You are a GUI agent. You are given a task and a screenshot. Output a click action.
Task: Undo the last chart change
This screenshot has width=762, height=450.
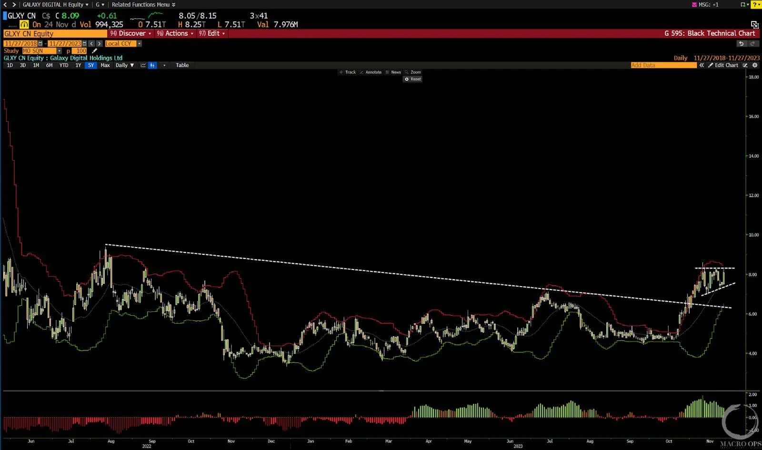pyautogui.click(x=741, y=43)
